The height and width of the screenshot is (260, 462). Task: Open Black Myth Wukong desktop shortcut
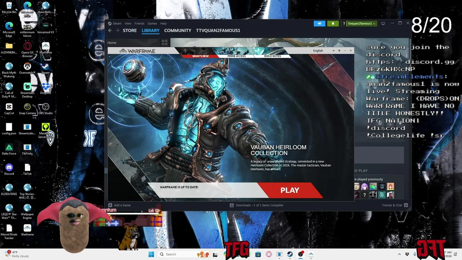tap(9, 70)
